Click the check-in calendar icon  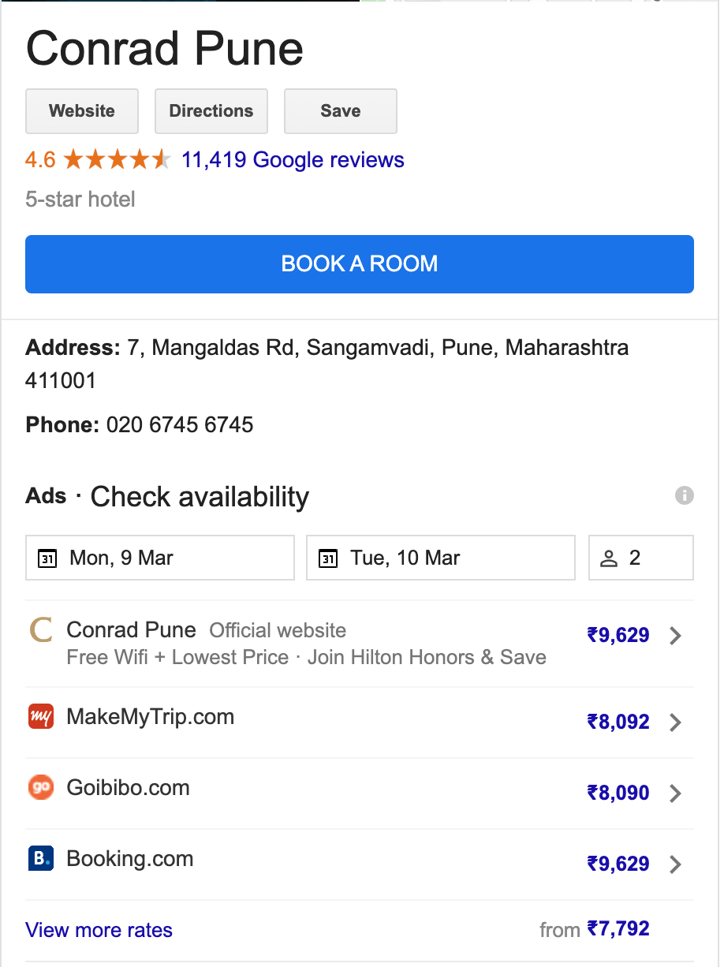[47, 559]
